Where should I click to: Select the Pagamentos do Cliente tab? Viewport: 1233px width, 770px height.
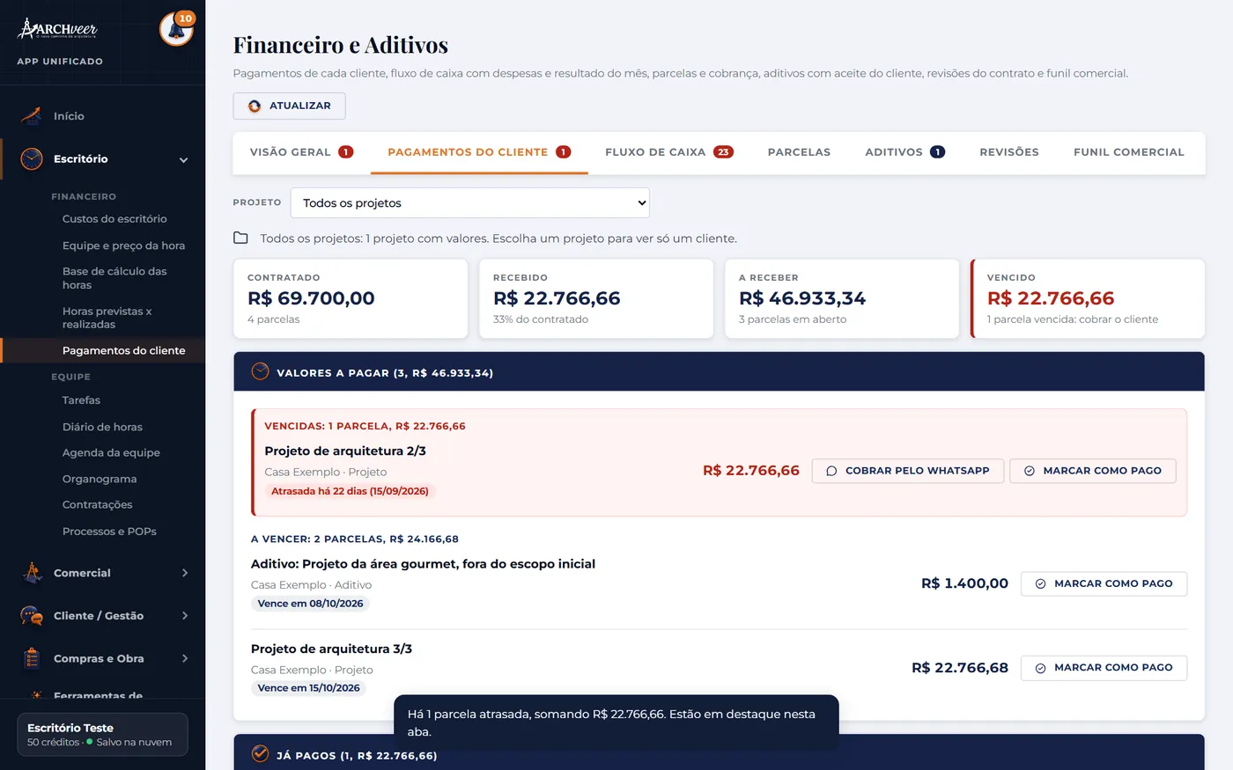tap(479, 152)
